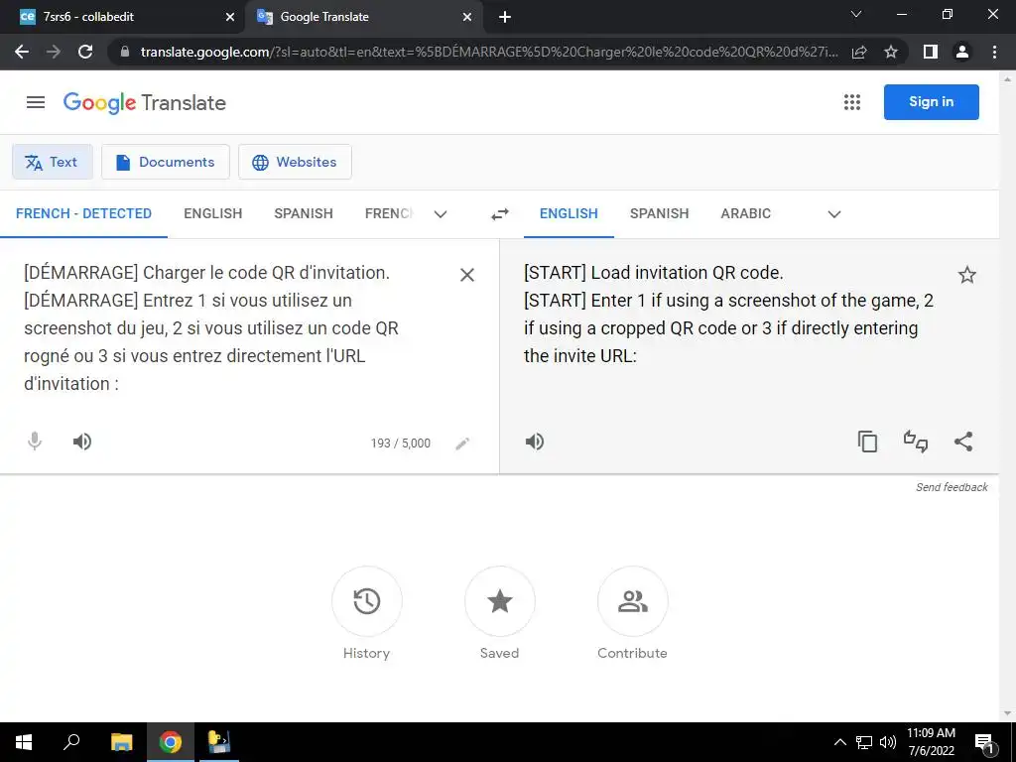This screenshot has height=762, width=1016.
Task: Open Chrome side panel
Action: click(931, 52)
